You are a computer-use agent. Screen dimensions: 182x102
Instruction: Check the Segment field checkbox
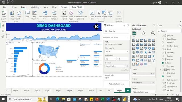coord(163,66)
